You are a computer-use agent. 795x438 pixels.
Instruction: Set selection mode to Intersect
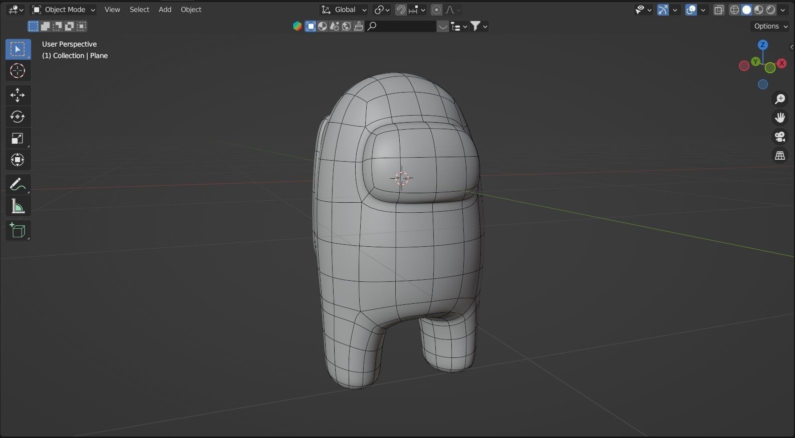coord(81,26)
